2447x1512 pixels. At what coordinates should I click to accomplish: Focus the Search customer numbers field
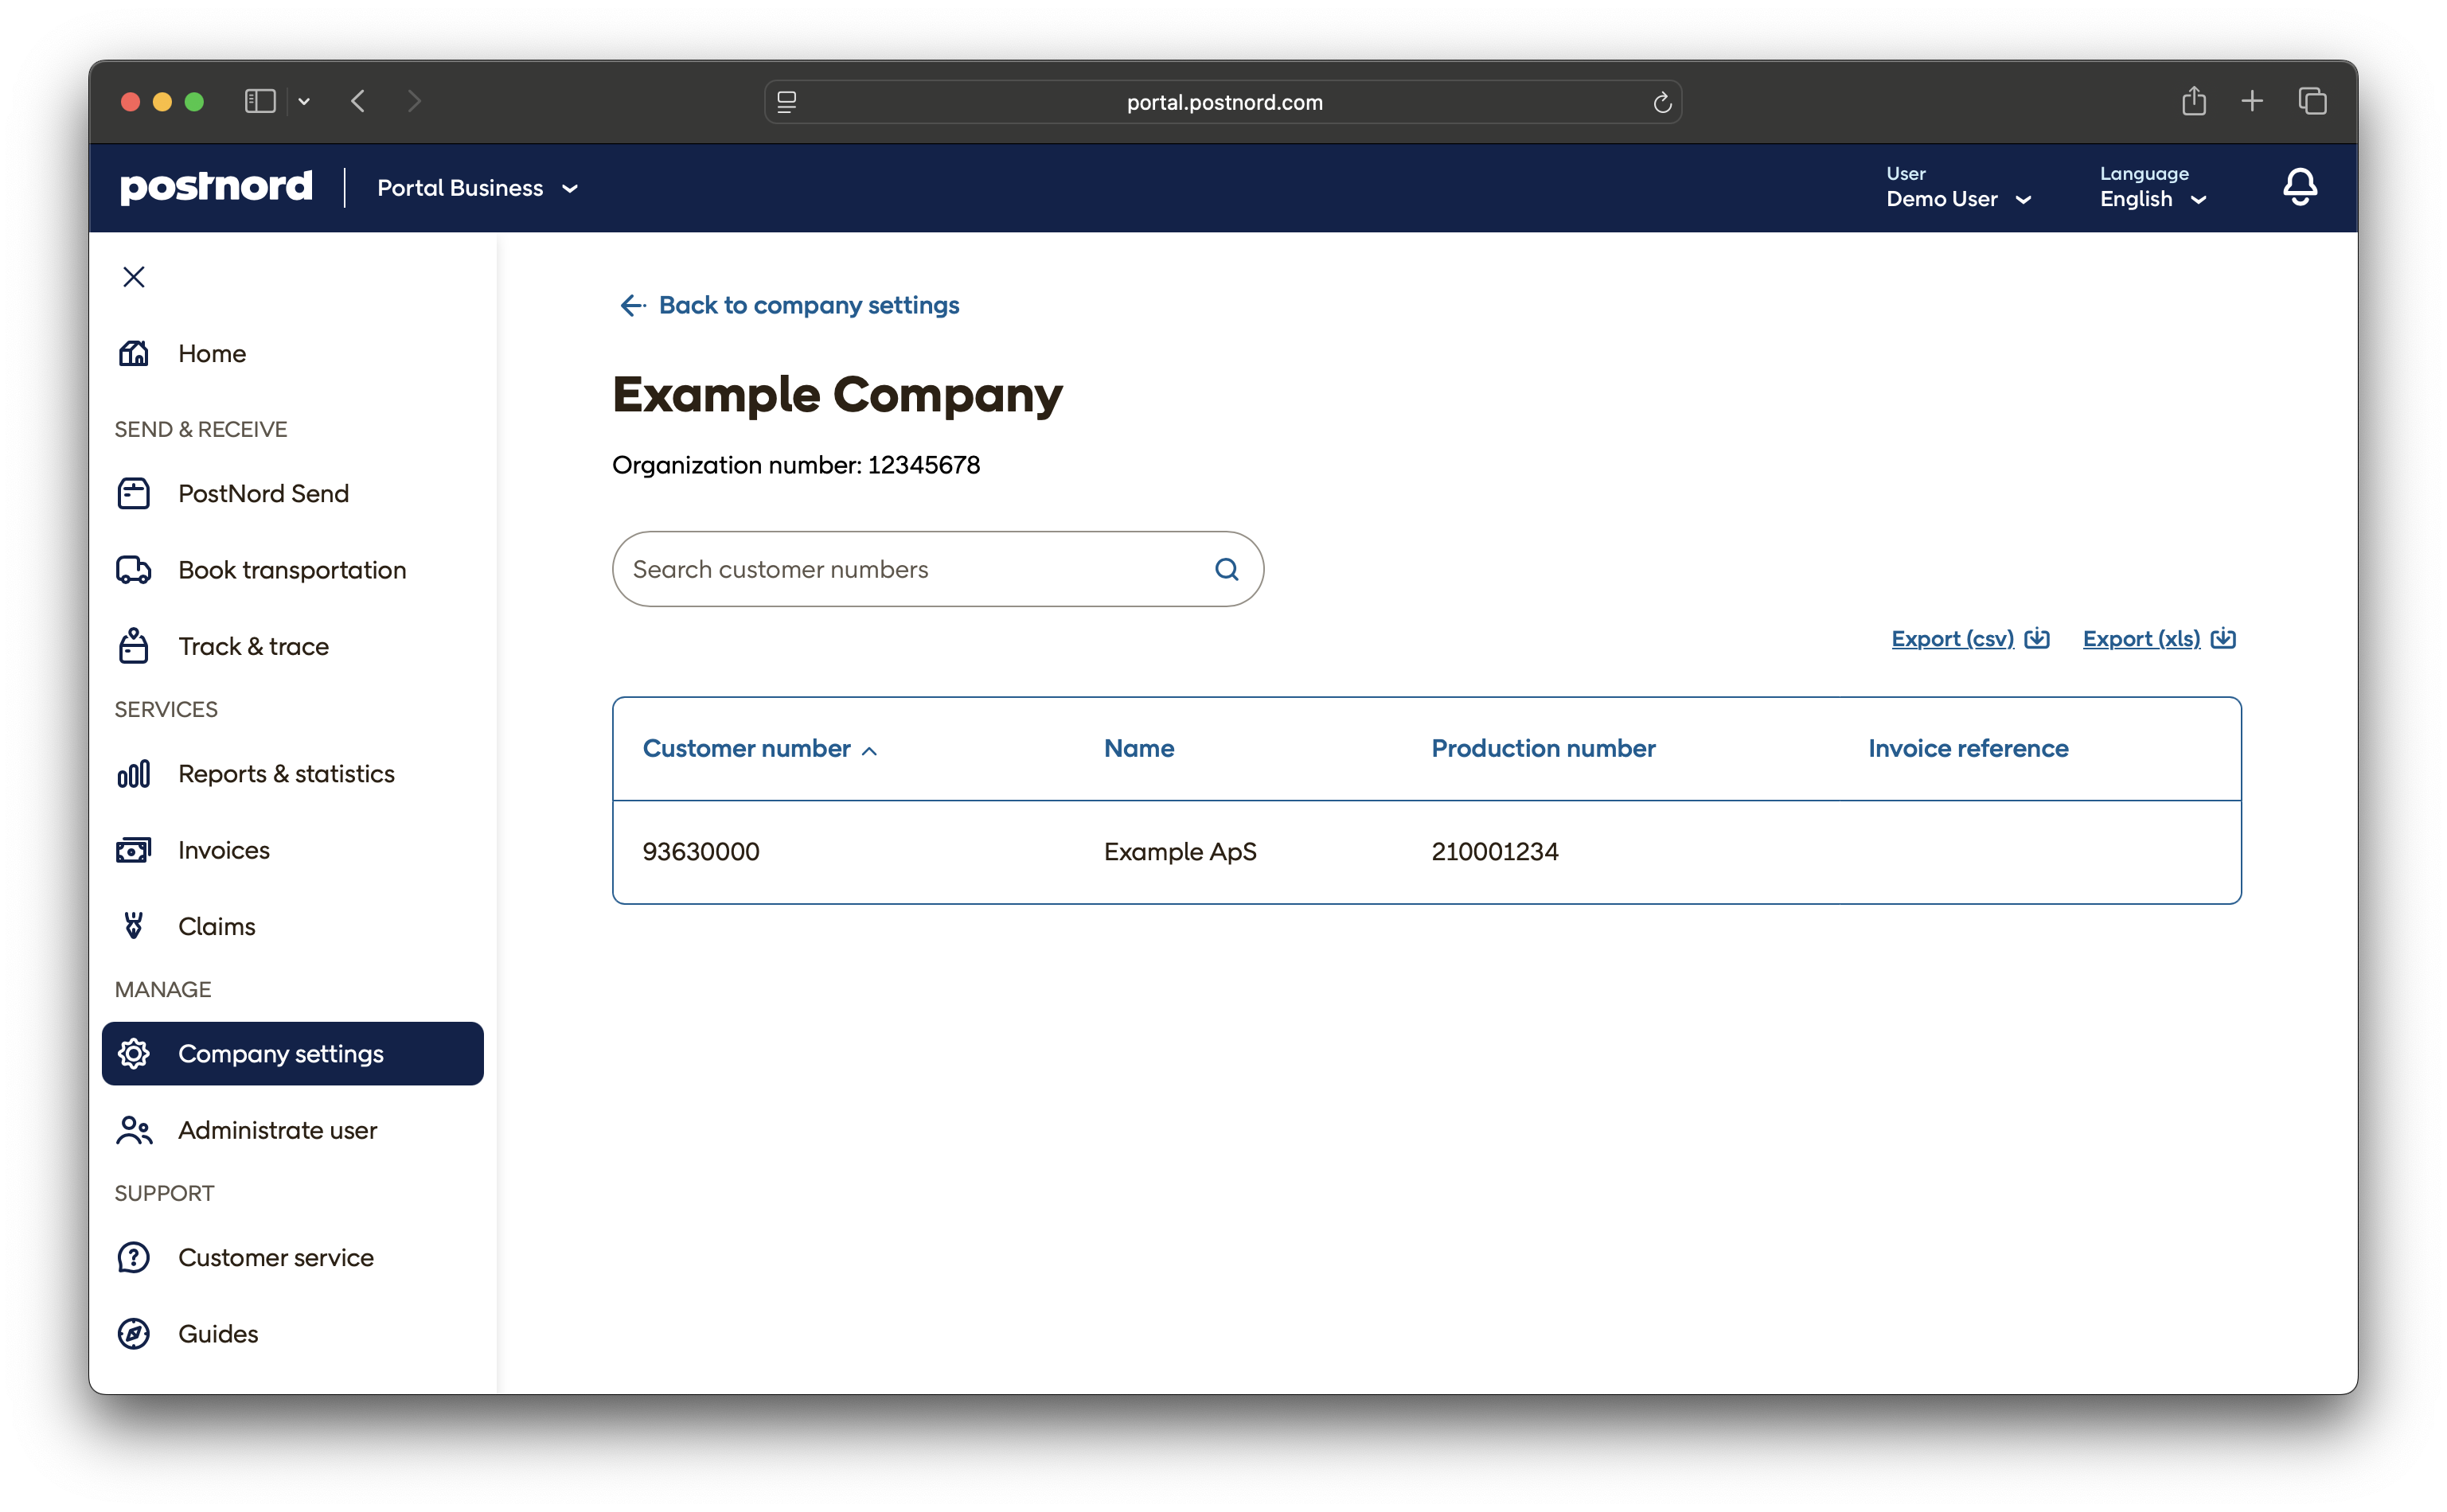(910, 569)
